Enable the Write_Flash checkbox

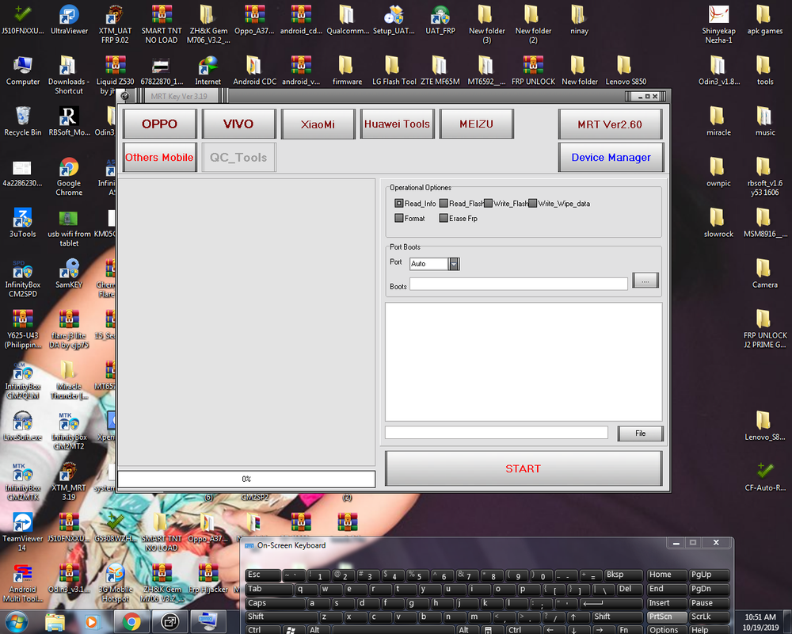tap(488, 203)
